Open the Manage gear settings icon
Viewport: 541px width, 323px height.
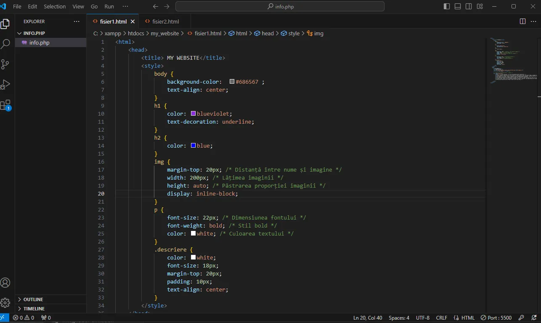5,302
